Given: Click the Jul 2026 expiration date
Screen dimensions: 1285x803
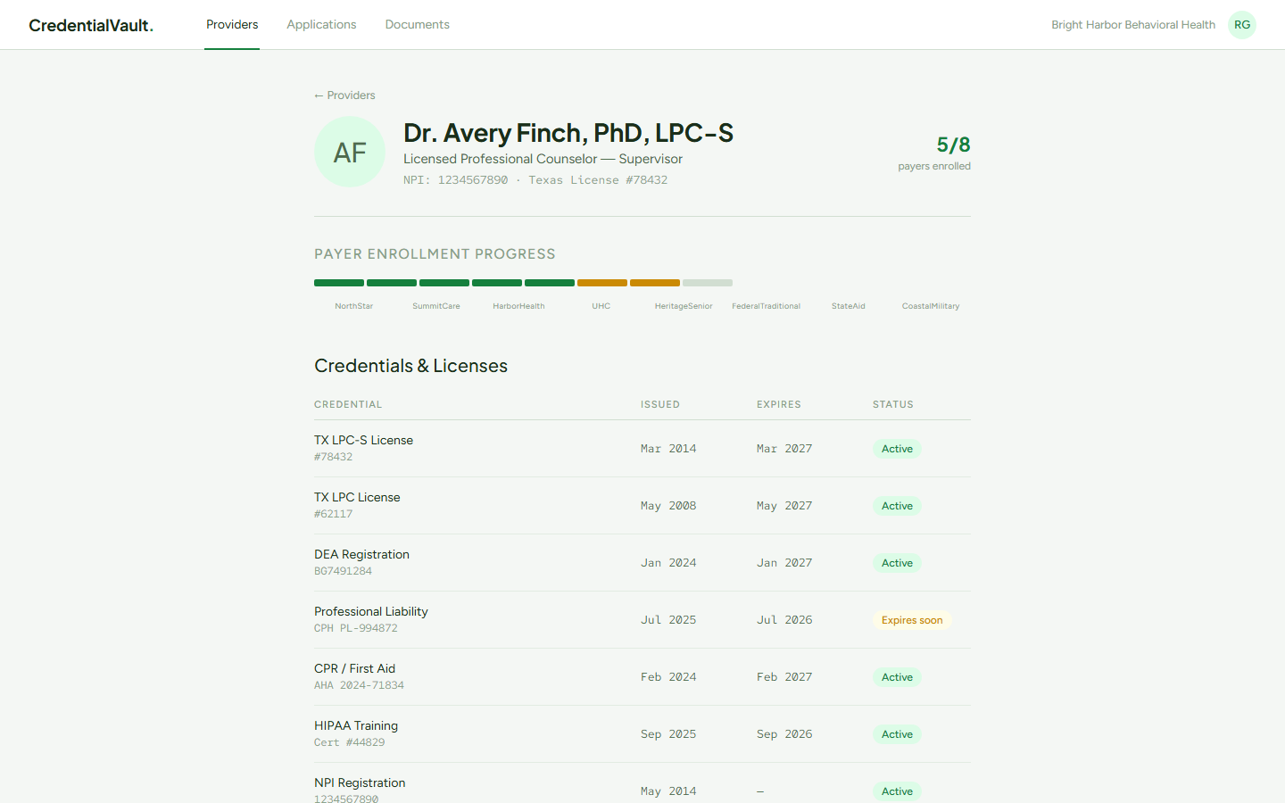Looking at the screenshot, I should pos(784,620).
